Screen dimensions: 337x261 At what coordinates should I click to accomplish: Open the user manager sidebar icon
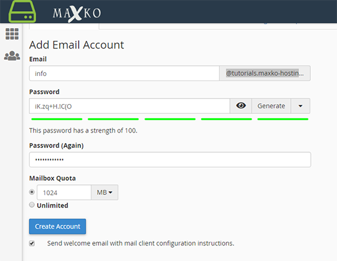click(x=12, y=56)
